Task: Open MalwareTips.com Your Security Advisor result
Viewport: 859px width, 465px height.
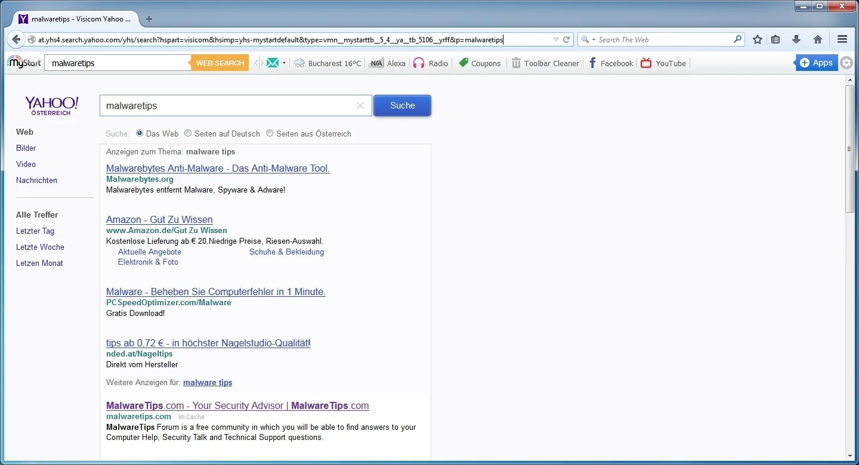Action: 237,405
